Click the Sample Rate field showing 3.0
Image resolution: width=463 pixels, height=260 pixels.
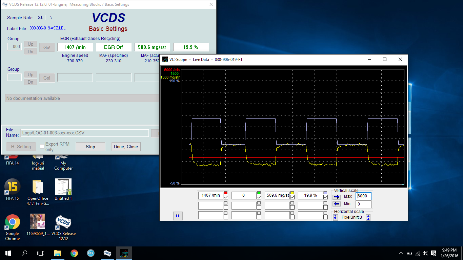[41, 18]
